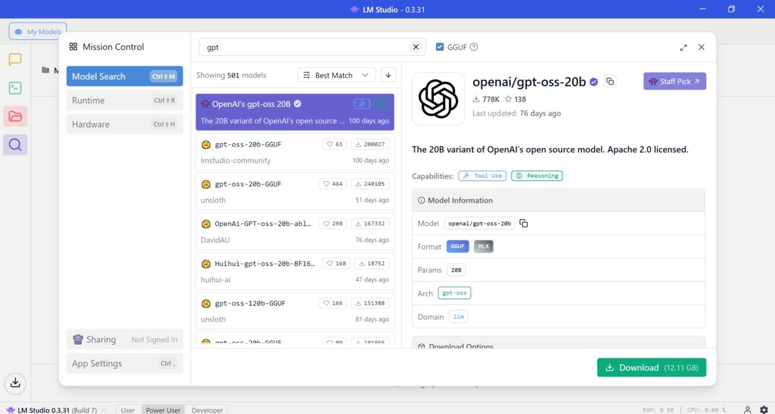Expand Mission Control to full screen
The image size is (775, 414).
683,47
